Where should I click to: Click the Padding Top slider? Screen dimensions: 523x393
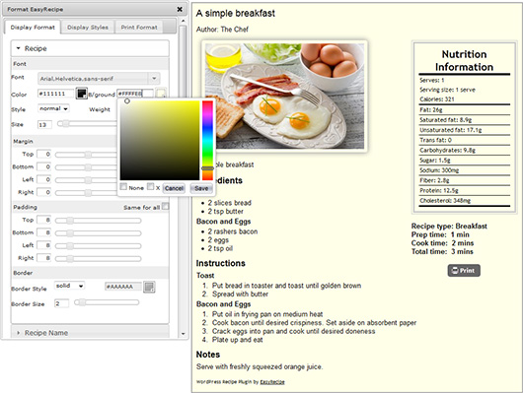[98, 221]
